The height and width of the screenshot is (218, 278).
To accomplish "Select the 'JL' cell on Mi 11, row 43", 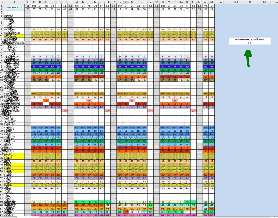I will pos(89,148).
